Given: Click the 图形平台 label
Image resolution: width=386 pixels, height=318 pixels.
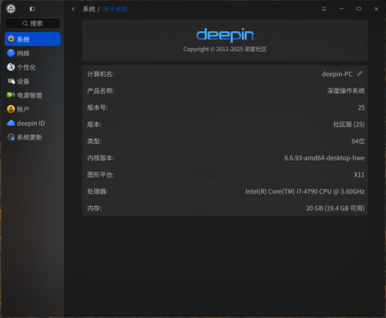Looking at the screenshot, I should (101, 175).
